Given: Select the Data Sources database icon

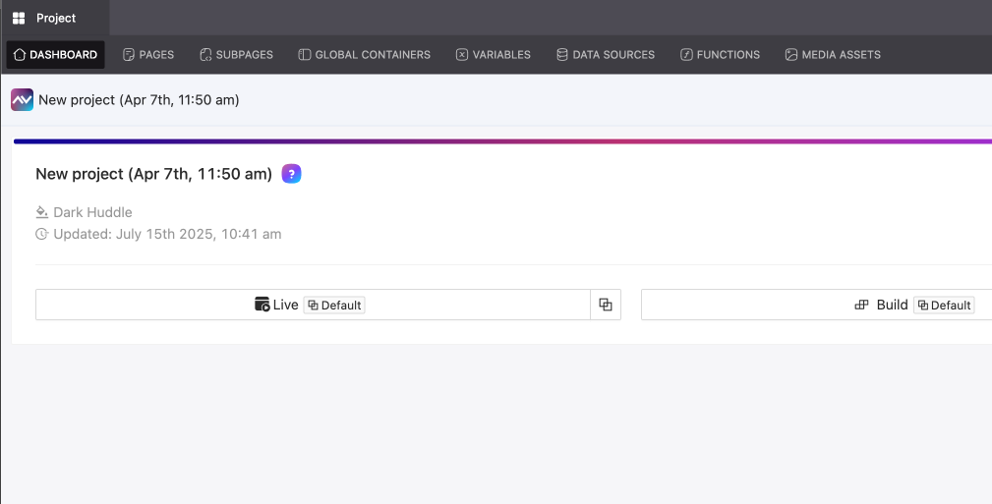Looking at the screenshot, I should tap(562, 55).
